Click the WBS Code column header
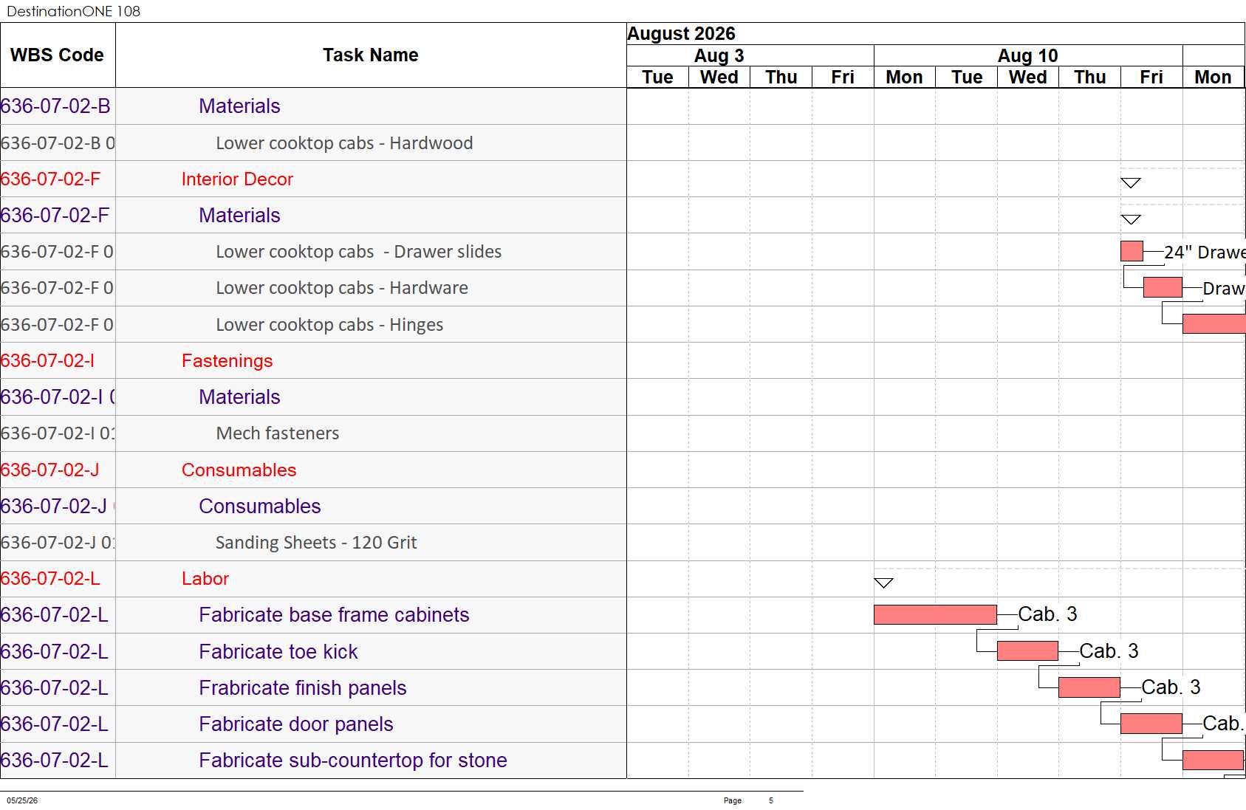1246x810 pixels. [x=58, y=55]
